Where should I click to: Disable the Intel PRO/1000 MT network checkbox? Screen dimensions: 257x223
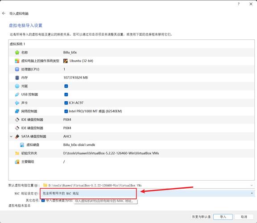pos(66,111)
